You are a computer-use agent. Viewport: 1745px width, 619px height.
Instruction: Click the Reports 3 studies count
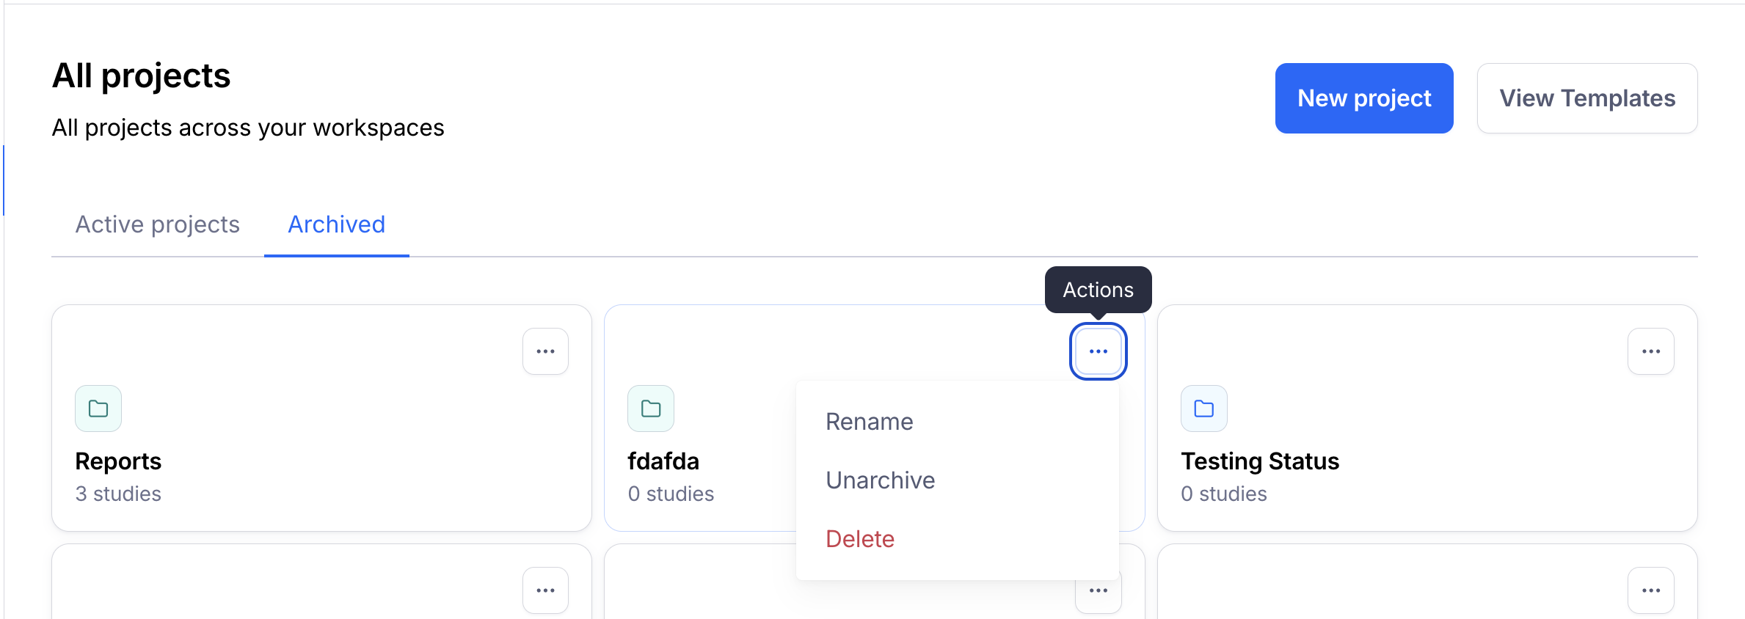pyautogui.click(x=118, y=494)
